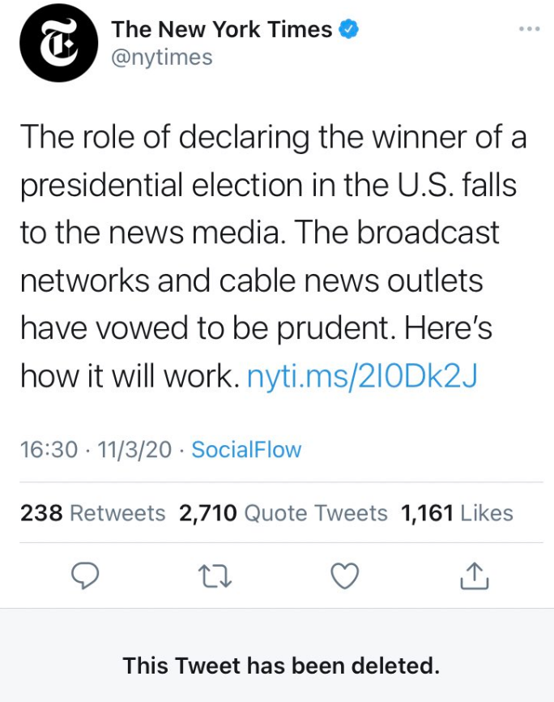Click the @nytimes handle
Image resolution: width=554 pixels, height=702 pixels.
tap(162, 58)
